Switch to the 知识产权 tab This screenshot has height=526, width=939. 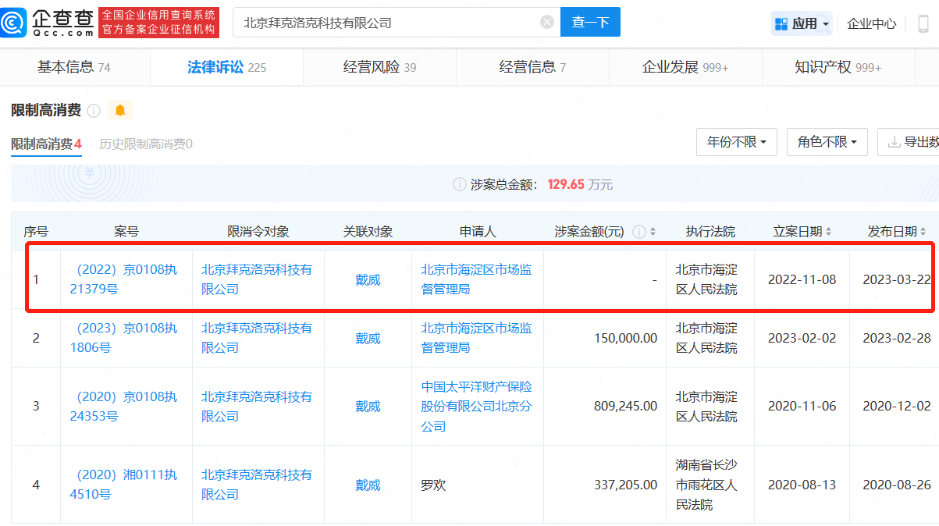(x=838, y=67)
